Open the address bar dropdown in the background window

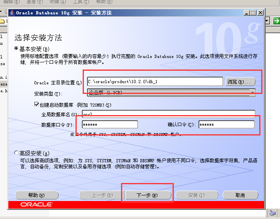(x=267, y=21)
